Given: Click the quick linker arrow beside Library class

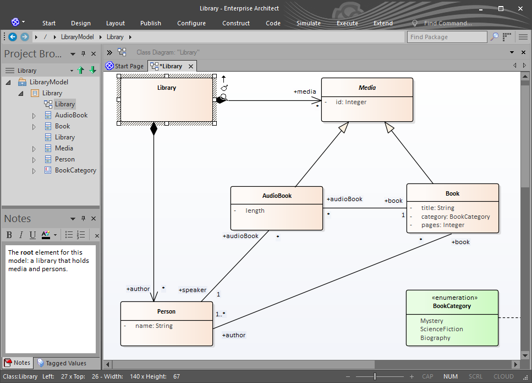Looking at the screenshot, I should tap(223, 79).
